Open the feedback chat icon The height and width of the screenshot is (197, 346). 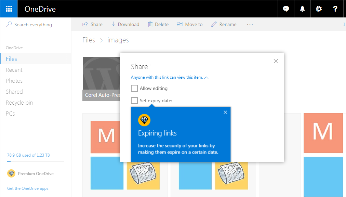286,9
